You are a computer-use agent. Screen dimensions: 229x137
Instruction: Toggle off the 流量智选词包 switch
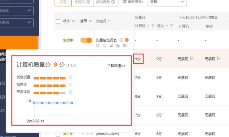pyautogui.click(x=86, y=40)
